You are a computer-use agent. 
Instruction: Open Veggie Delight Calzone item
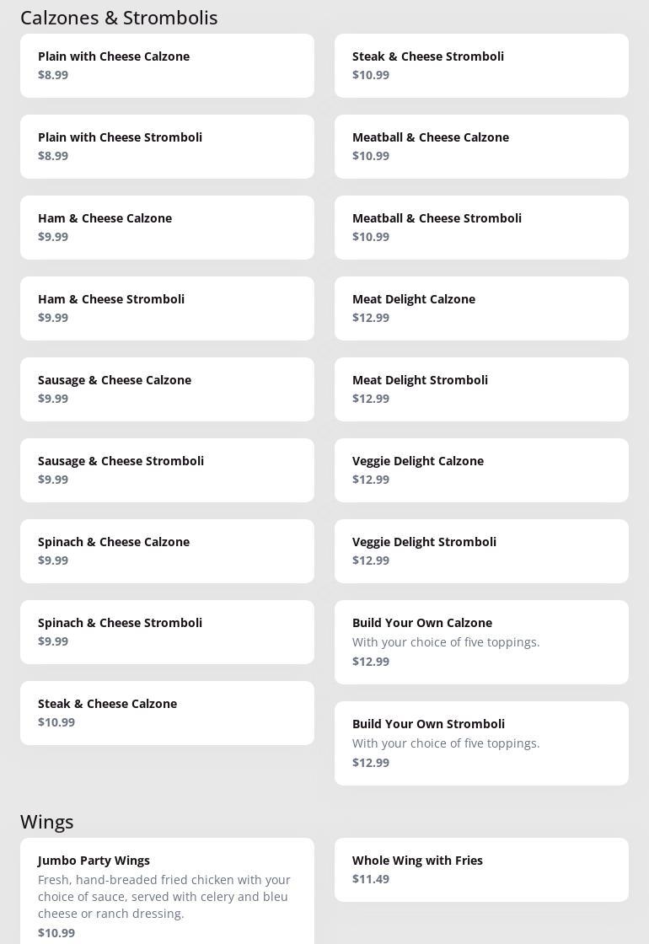(481, 470)
